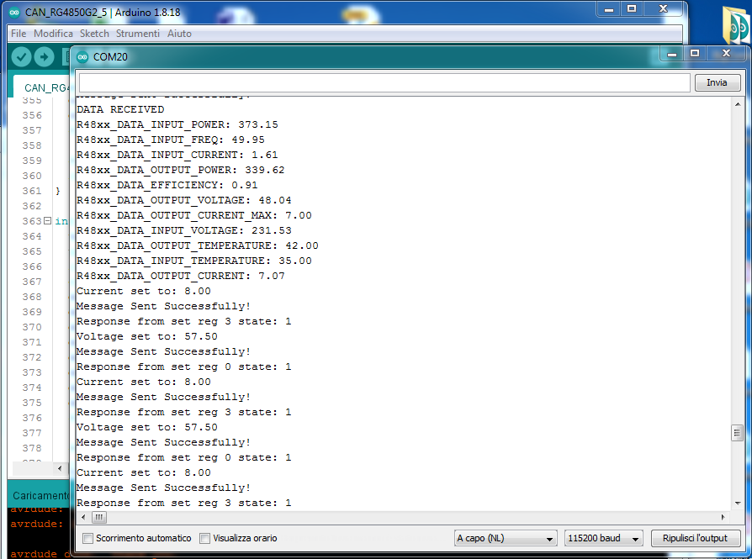Enable the Scorrimento automatico checkbox
Screen dimensions: 752x559
[x=88, y=538]
